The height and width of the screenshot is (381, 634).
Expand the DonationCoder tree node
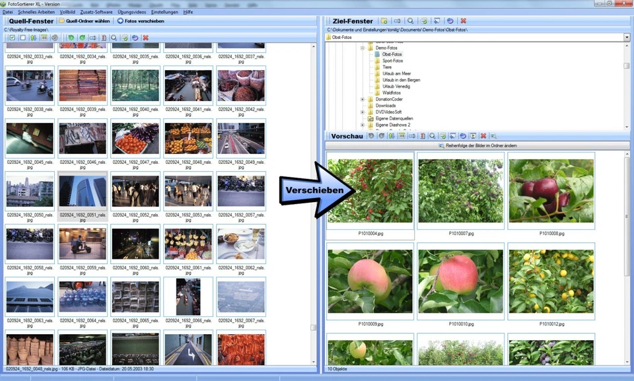[x=361, y=98]
